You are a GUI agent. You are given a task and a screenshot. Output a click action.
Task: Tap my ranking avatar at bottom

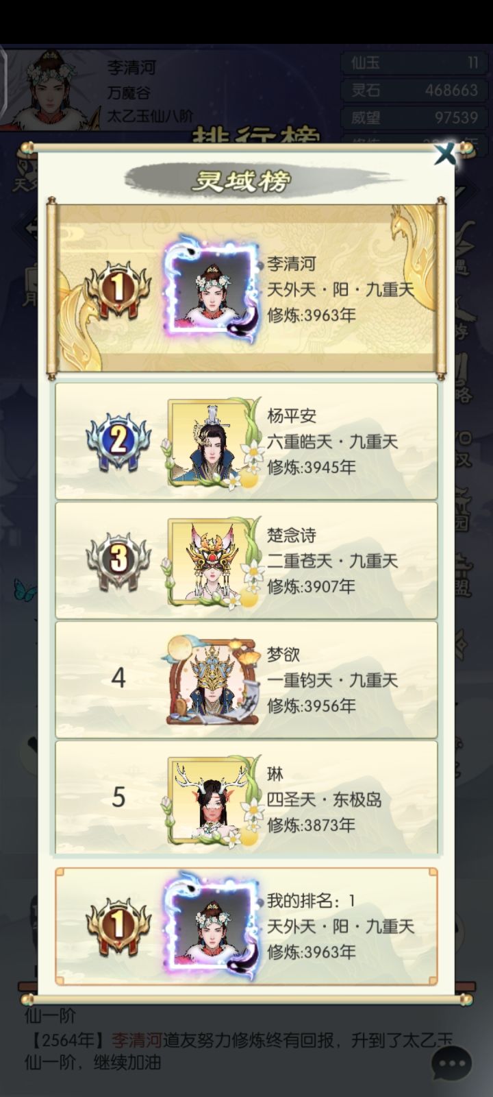[x=212, y=926]
